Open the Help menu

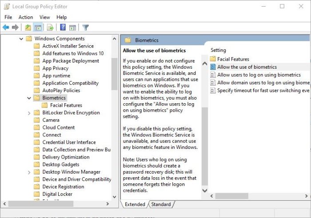[61, 17]
